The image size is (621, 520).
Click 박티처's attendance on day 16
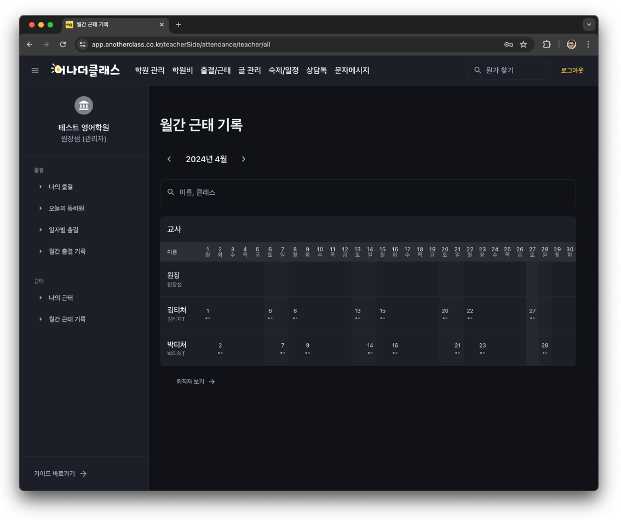395,348
